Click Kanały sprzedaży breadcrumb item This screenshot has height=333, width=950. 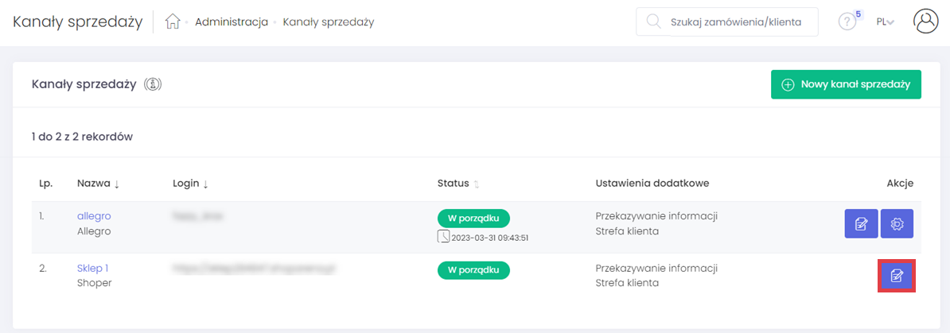tap(328, 22)
